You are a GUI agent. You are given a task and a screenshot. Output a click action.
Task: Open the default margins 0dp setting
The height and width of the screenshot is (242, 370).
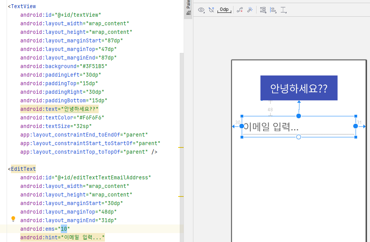click(224, 10)
